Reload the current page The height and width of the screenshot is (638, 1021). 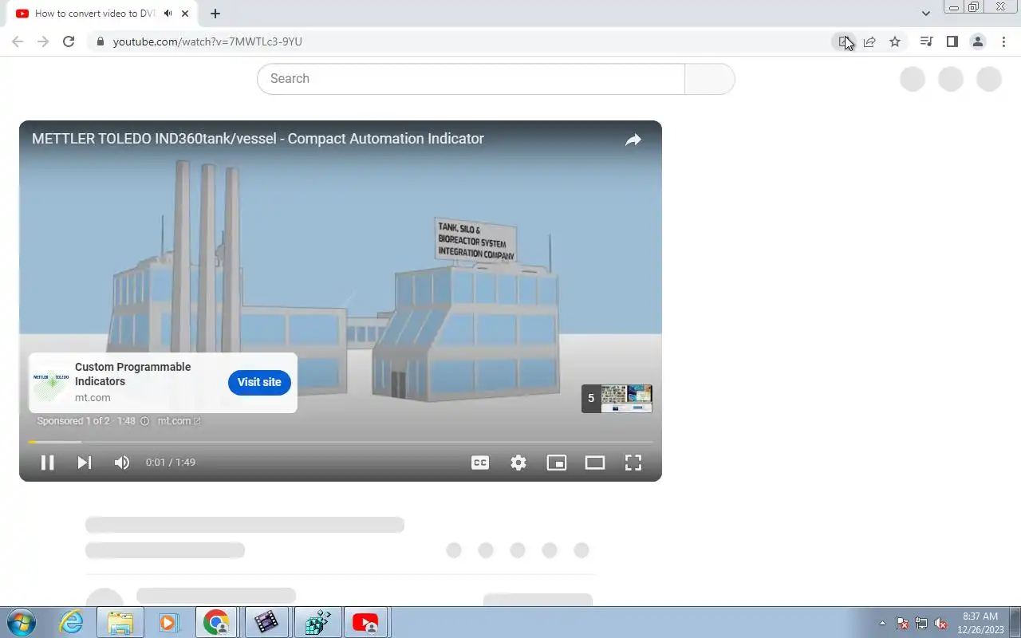click(69, 41)
